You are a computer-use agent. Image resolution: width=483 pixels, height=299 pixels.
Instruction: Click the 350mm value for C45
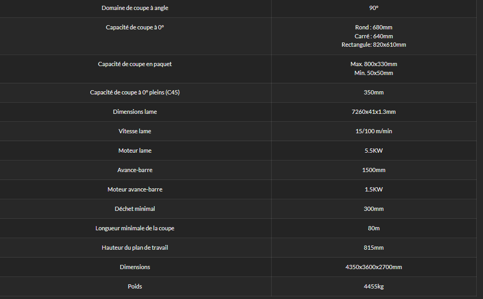tap(373, 92)
